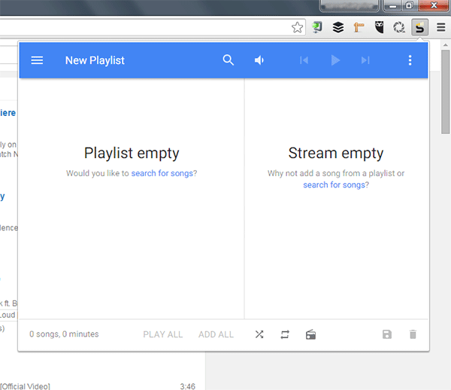This screenshot has height=390, width=451.
Task: Click the [Official Video] text in background page
Action: [26, 386]
